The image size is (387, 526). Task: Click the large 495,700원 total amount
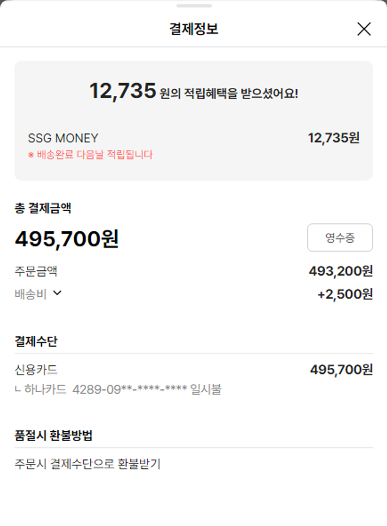(x=67, y=239)
